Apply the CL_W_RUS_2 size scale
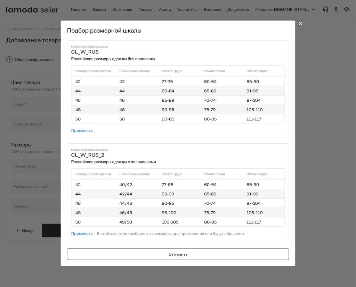 point(82,234)
